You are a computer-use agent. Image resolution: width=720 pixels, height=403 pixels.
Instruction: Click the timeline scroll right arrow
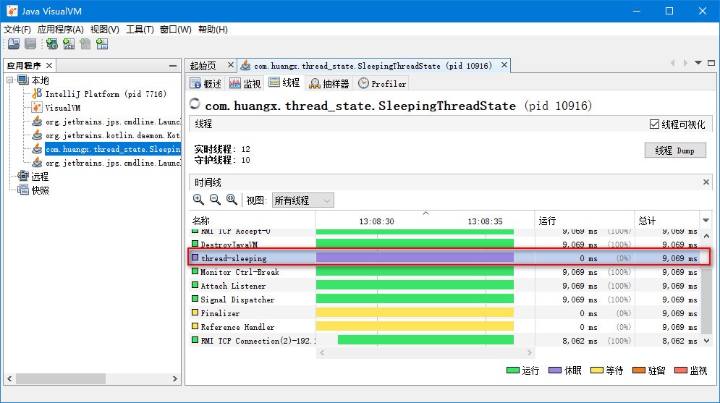pyautogui.click(x=530, y=352)
